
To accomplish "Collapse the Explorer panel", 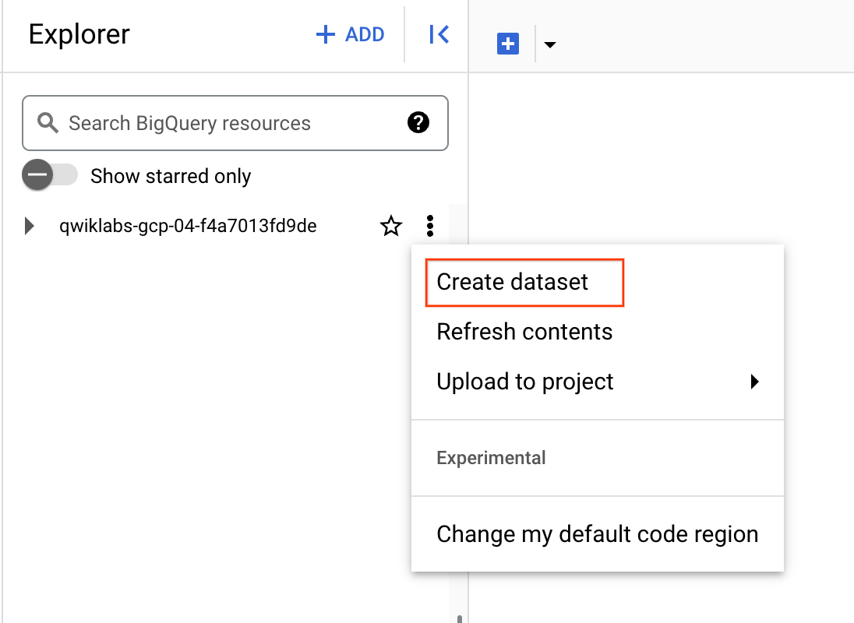I will coord(439,34).
